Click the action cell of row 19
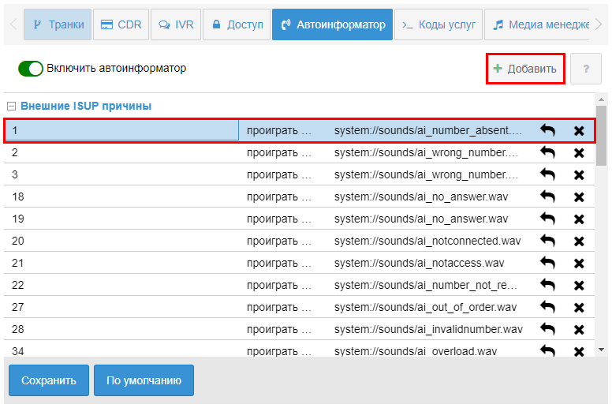 (x=280, y=219)
